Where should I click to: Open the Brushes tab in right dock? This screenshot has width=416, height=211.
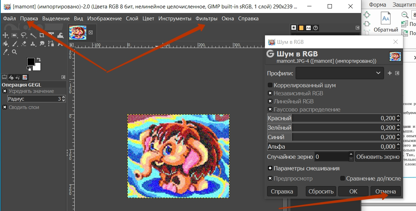(294, 28)
